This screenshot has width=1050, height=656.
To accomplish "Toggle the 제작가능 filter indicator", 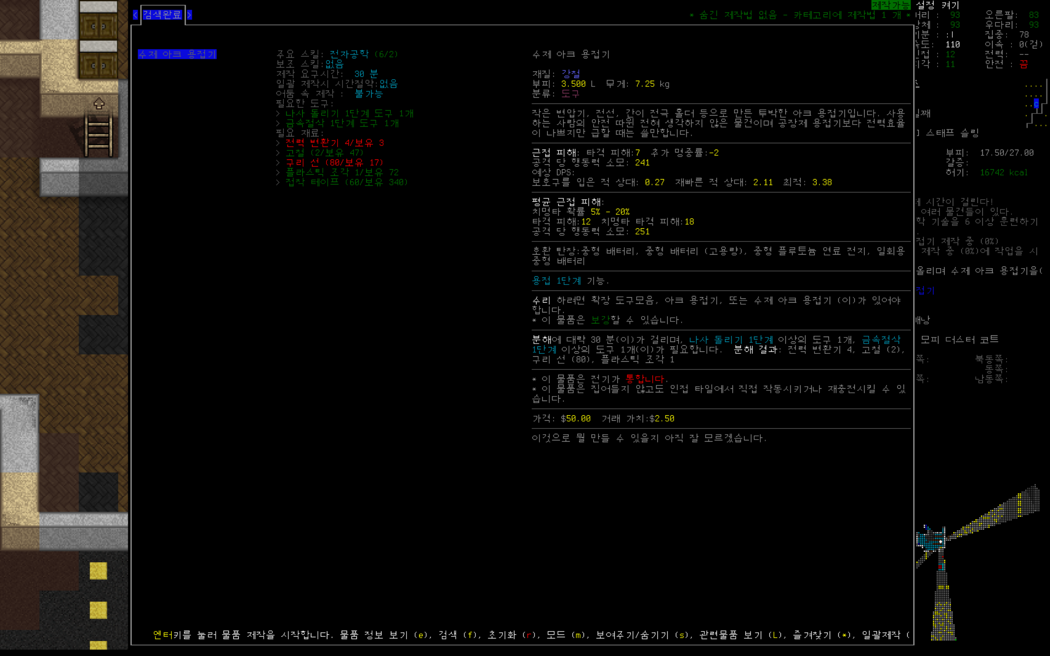I will click(x=890, y=5).
